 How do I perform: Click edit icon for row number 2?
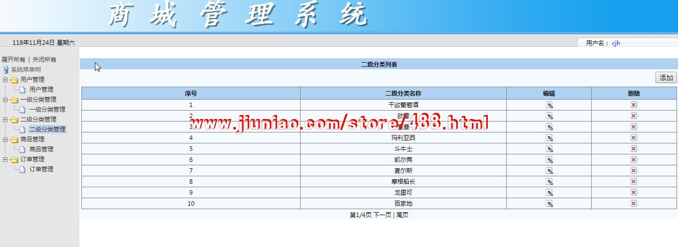click(549, 116)
